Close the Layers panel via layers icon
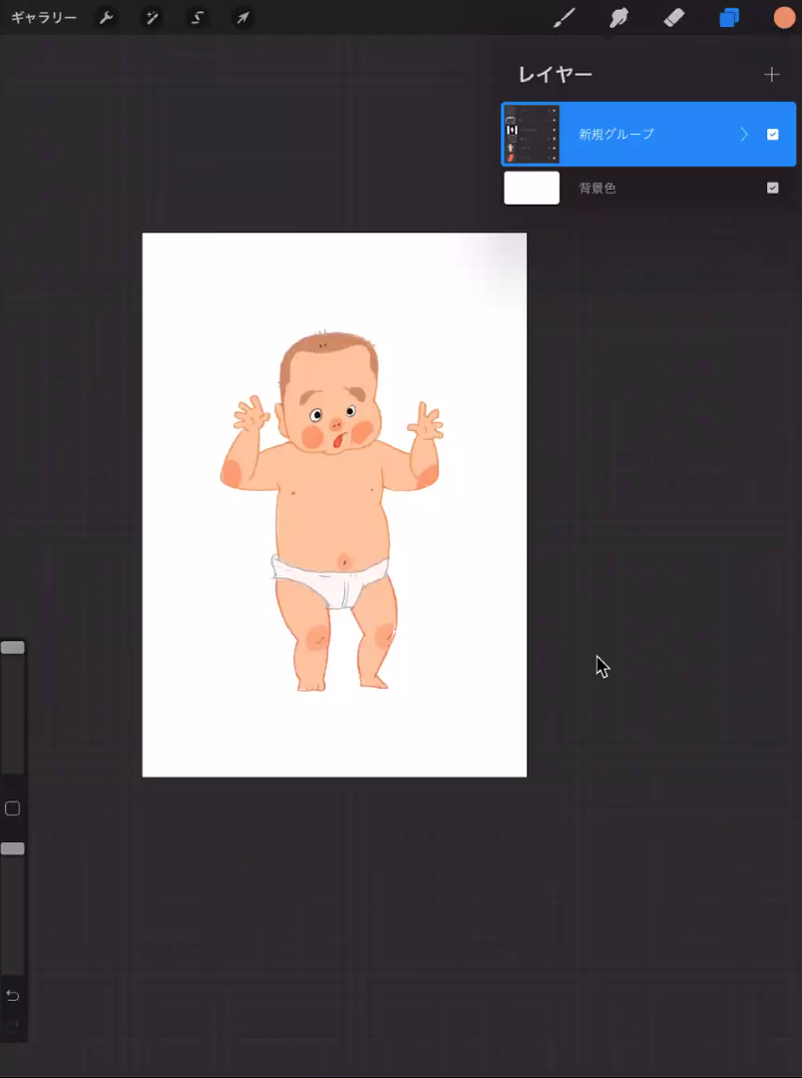 click(729, 18)
